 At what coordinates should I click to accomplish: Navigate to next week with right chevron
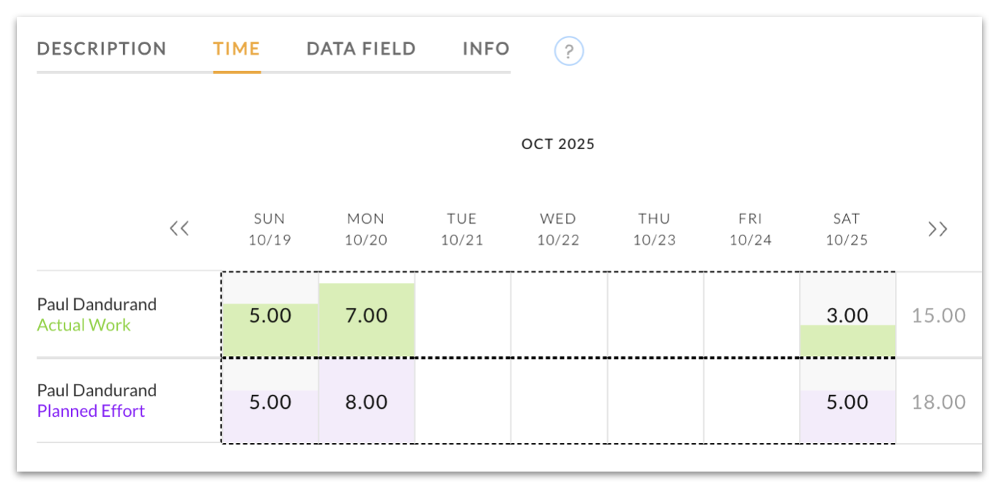(x=937, y=228)
